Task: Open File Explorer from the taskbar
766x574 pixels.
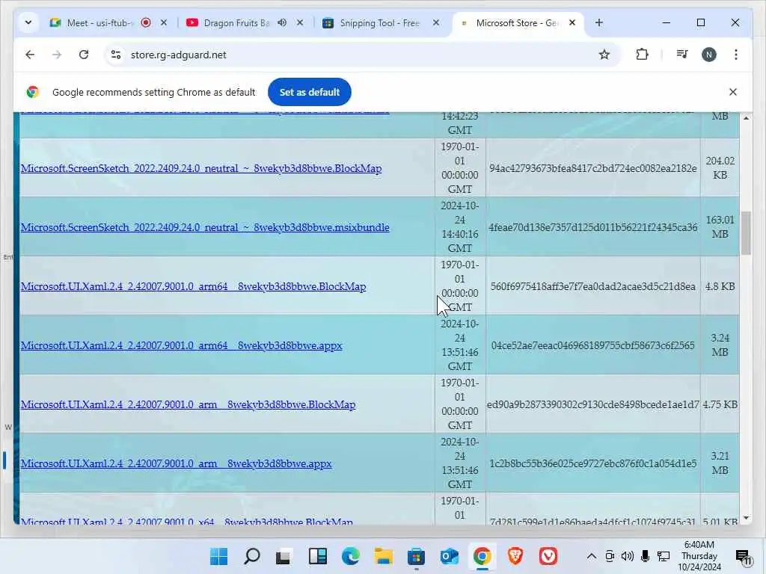Action: coord(384,556)
